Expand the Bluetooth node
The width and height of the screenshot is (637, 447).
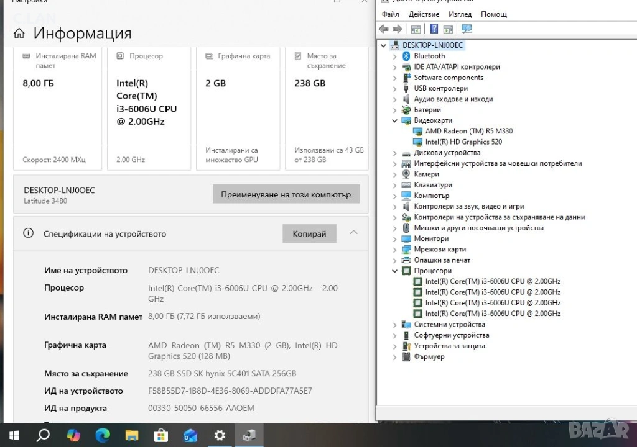click(x=394, y=56)
